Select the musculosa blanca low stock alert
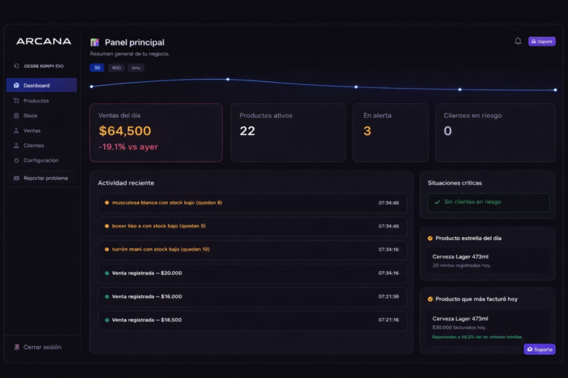568x378 pixels. [251, 202]
